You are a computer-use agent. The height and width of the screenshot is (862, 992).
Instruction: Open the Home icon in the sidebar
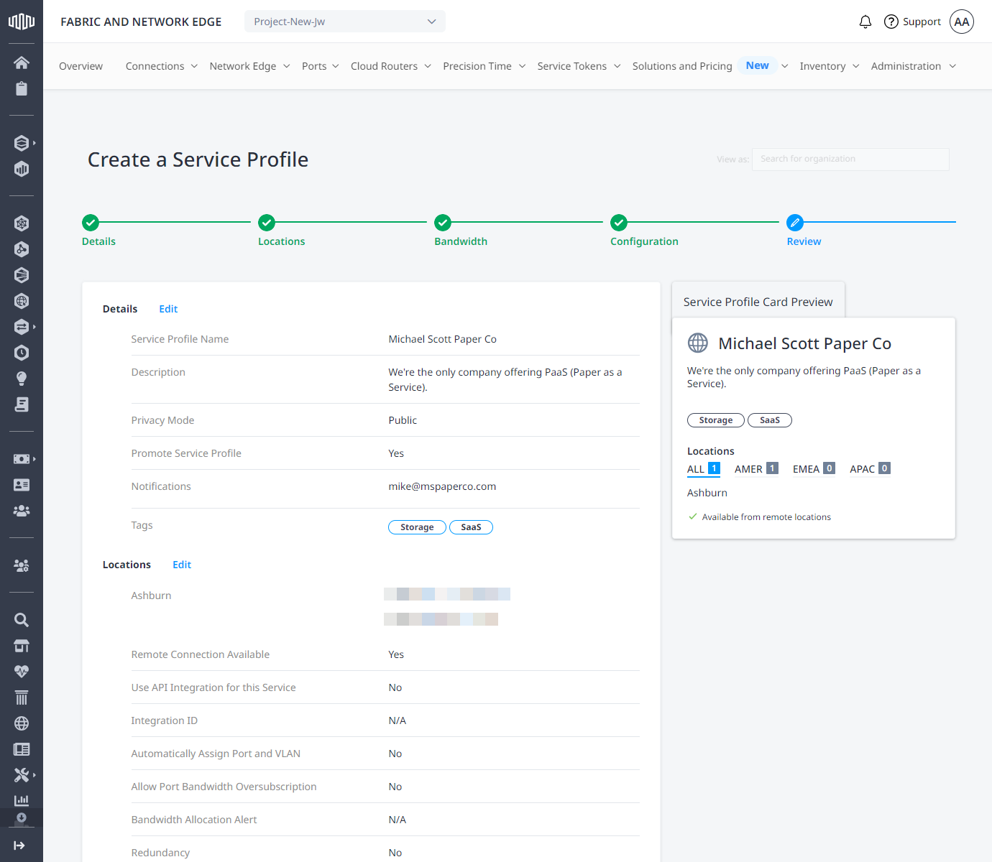pos(22,62)
